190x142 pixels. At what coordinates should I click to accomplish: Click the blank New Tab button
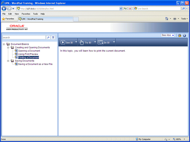pos(76,19)
